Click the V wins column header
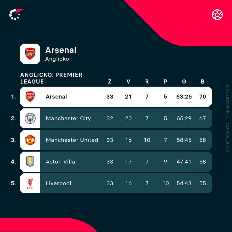 128,82
